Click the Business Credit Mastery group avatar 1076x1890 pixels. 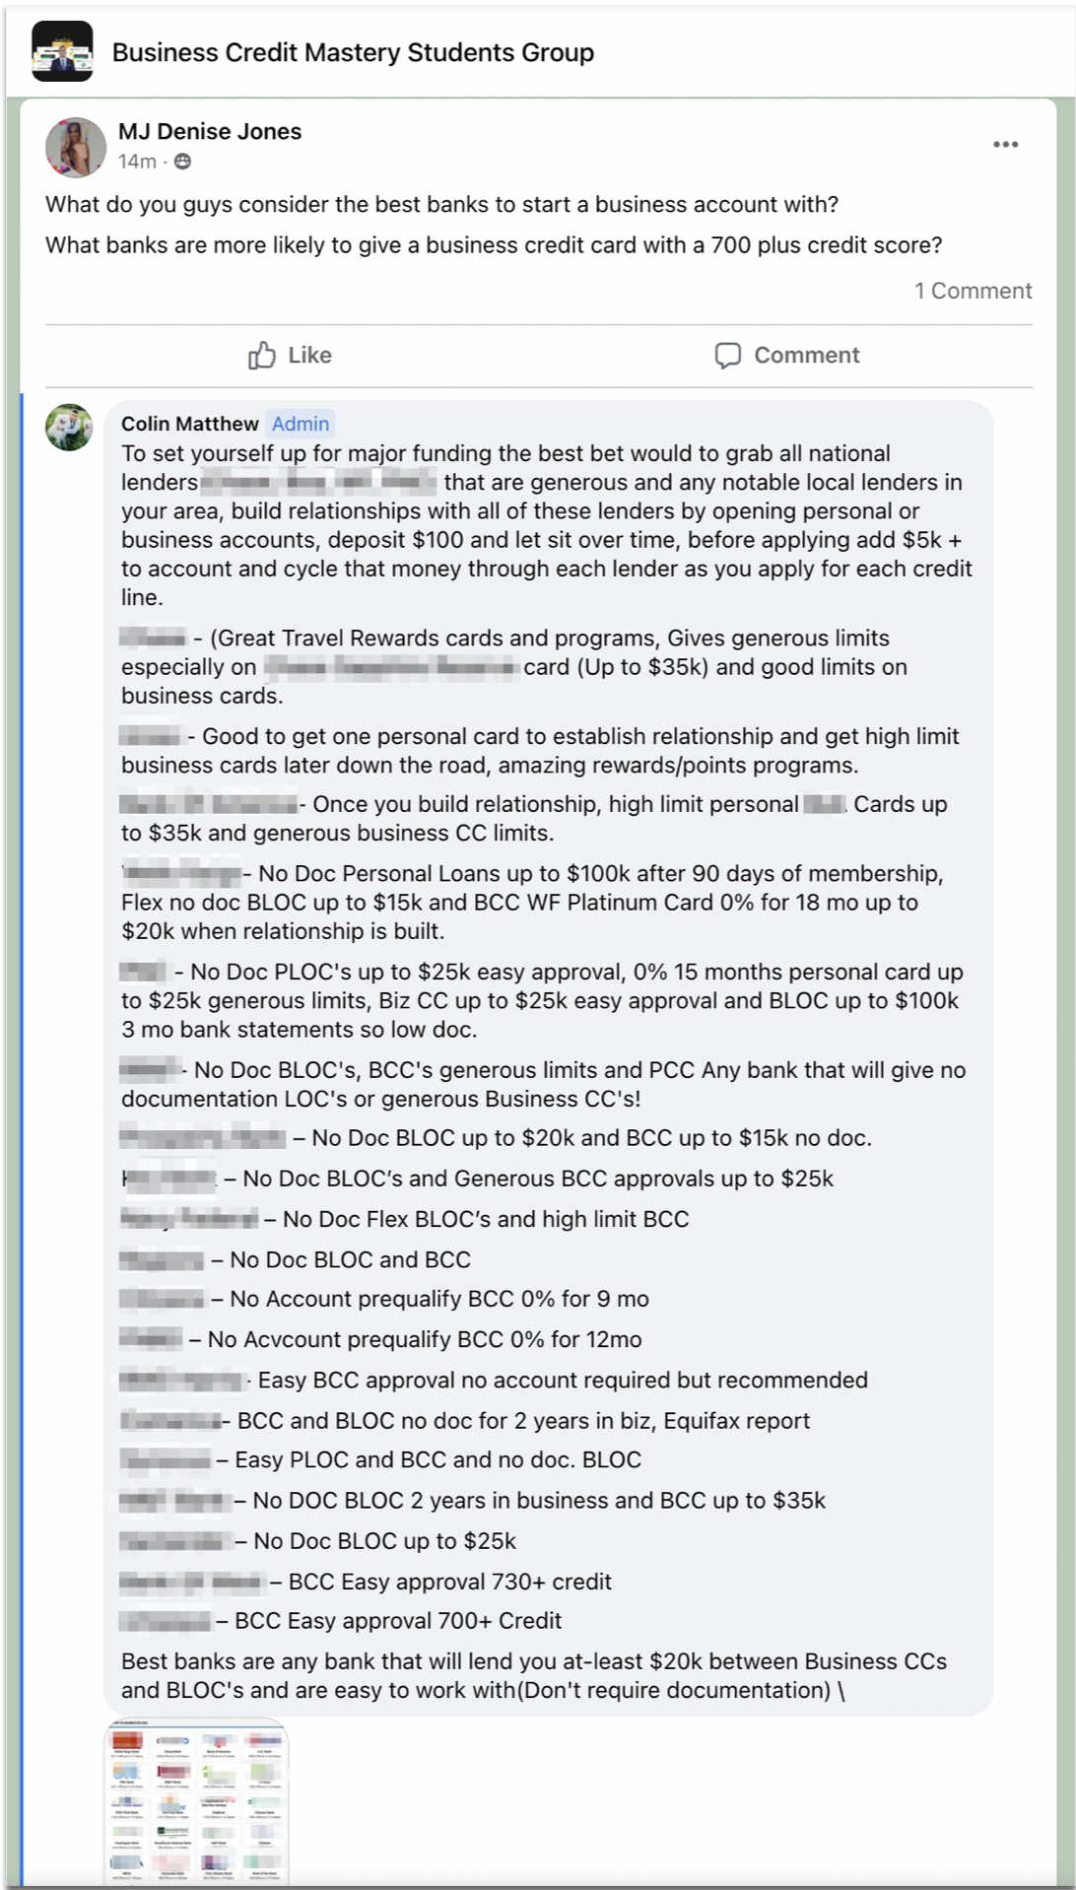click(x=62, y=51)
